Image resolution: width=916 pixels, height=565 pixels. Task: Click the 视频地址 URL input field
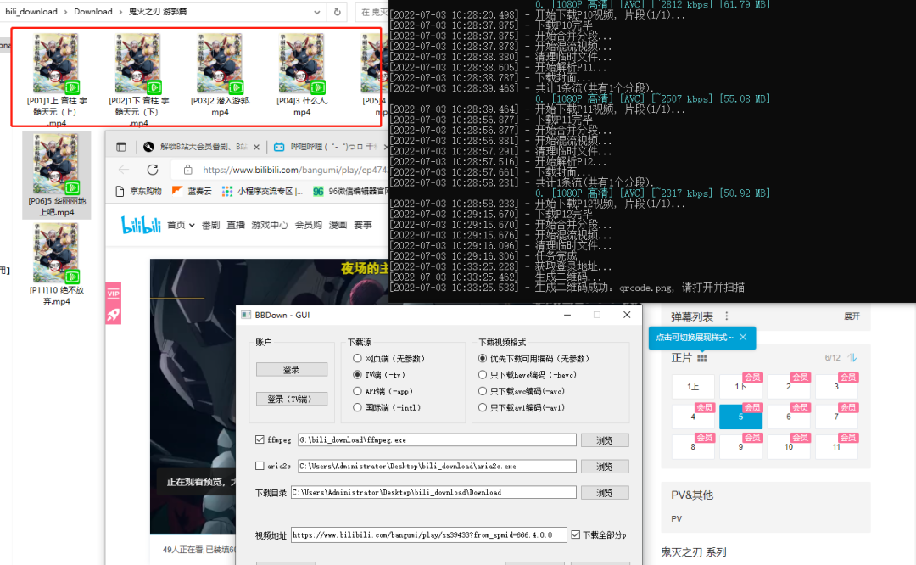pos(429,534)
